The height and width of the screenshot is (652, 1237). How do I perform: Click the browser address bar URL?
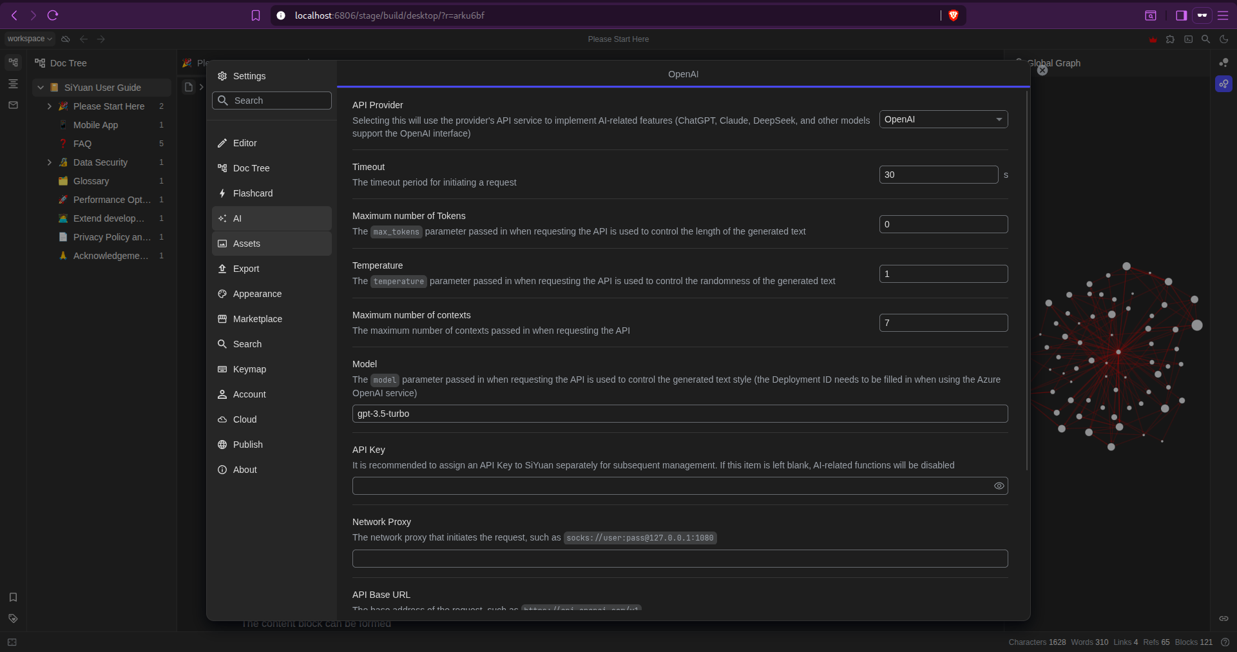click(x=389, y=15)
